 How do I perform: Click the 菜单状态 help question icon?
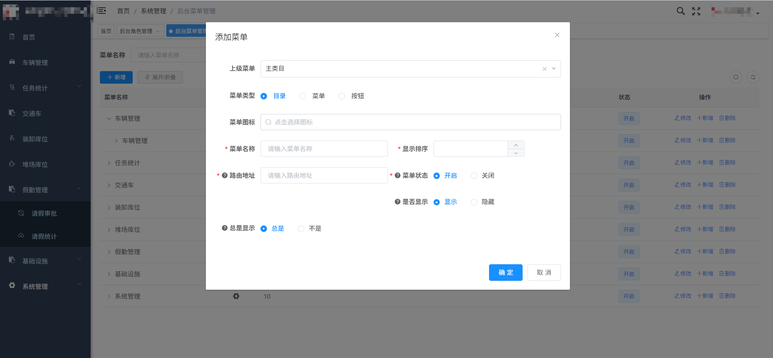tap(398, 175)
